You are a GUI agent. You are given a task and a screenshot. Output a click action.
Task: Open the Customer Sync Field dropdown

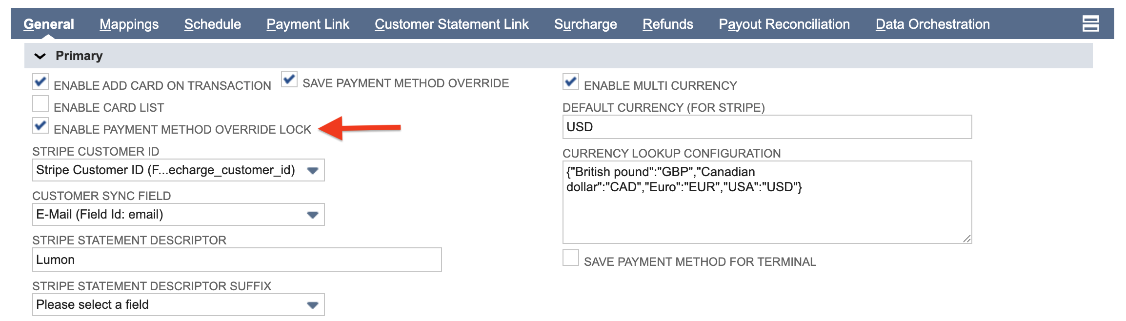click(313, 214)
